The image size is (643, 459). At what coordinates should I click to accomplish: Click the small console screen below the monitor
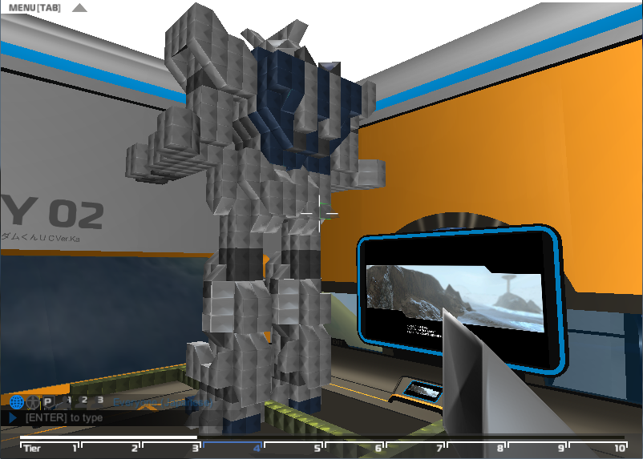click(423, 390)
